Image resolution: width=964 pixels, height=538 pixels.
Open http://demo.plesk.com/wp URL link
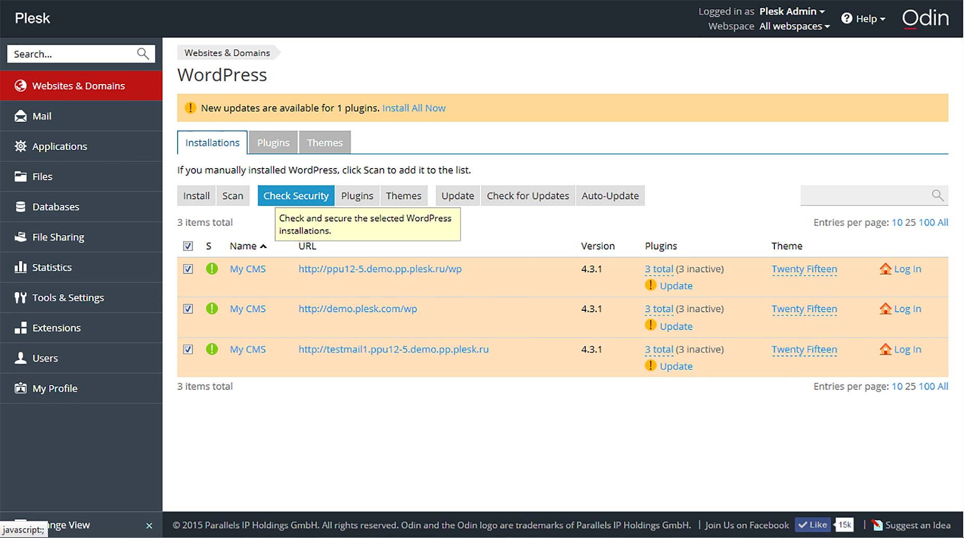point(357,309)
